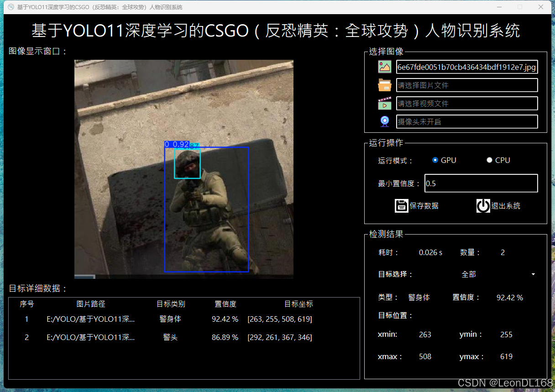Click the detection image preview
Viewport: 555px width, 392px height.
[184, 169]
